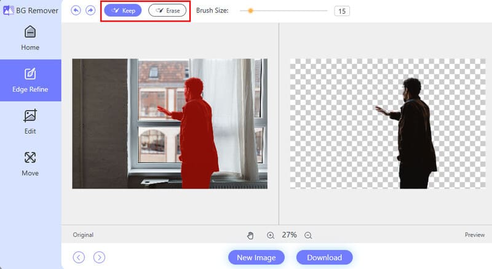Click the transparent preview image
492x269 pixels.
pyautogui.click(x=388, y=124)
